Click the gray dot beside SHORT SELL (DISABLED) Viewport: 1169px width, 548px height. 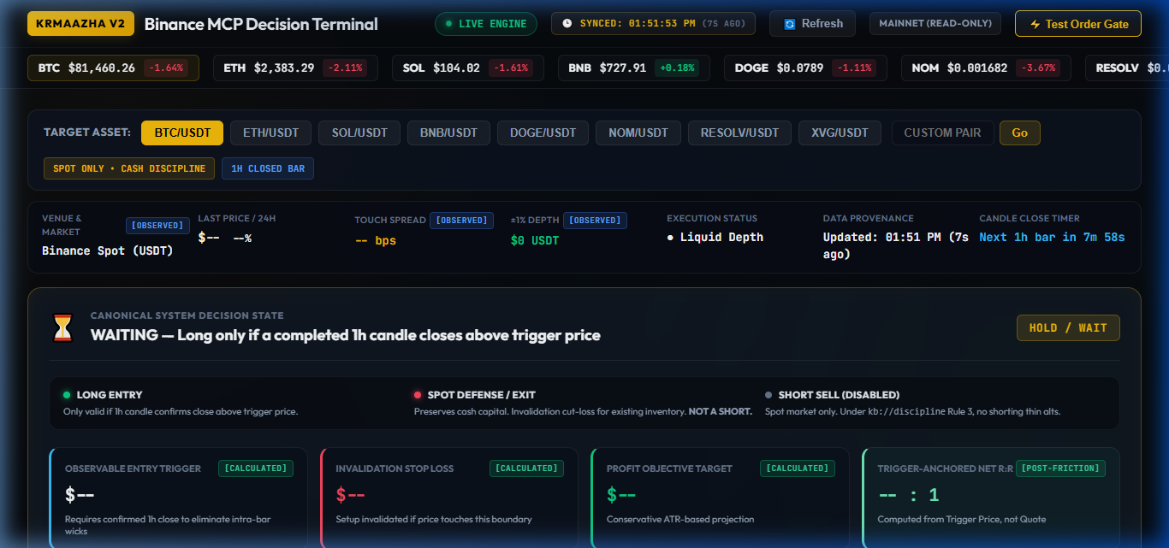click(768, 395)
